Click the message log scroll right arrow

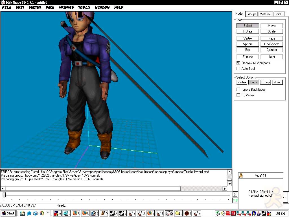point(225,188)
